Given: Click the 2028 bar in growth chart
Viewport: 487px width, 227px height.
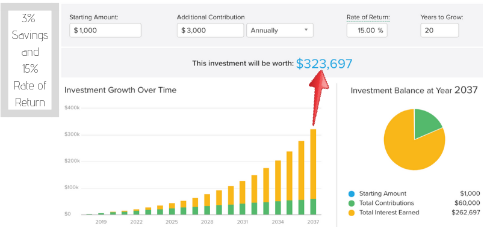Looking at the screenshot, I should [207, 204].
